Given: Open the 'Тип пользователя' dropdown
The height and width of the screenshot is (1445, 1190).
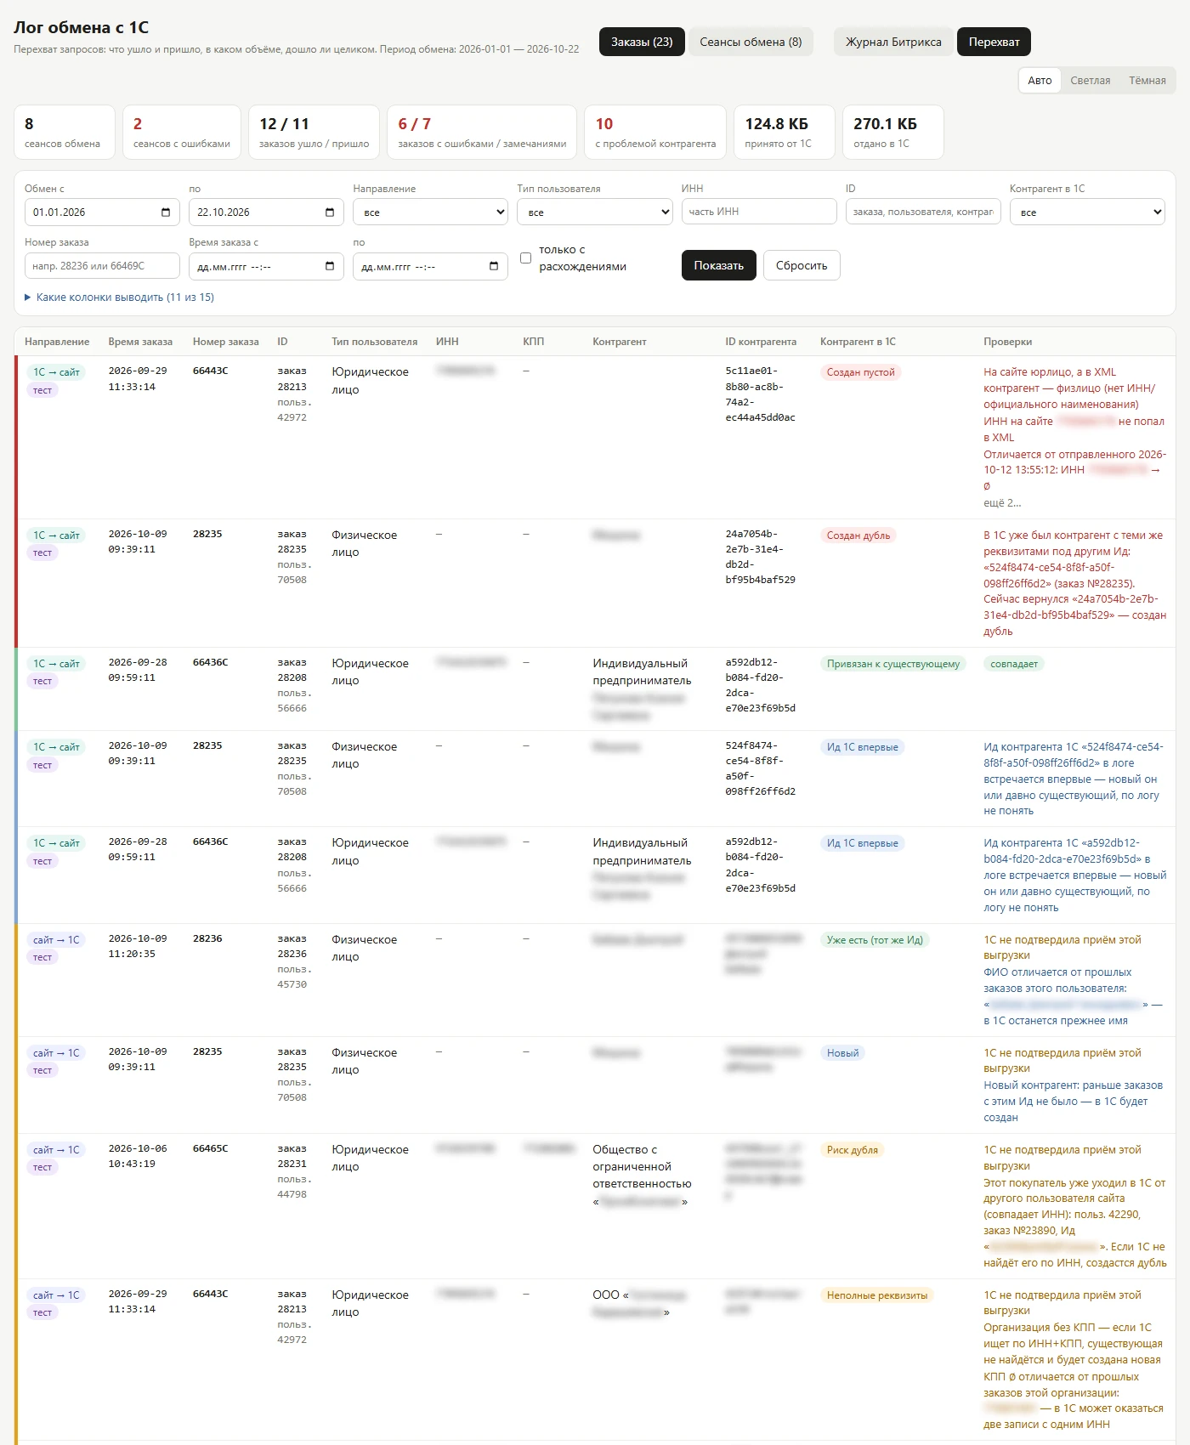Looking at the screenshot, I should point(594,212).
